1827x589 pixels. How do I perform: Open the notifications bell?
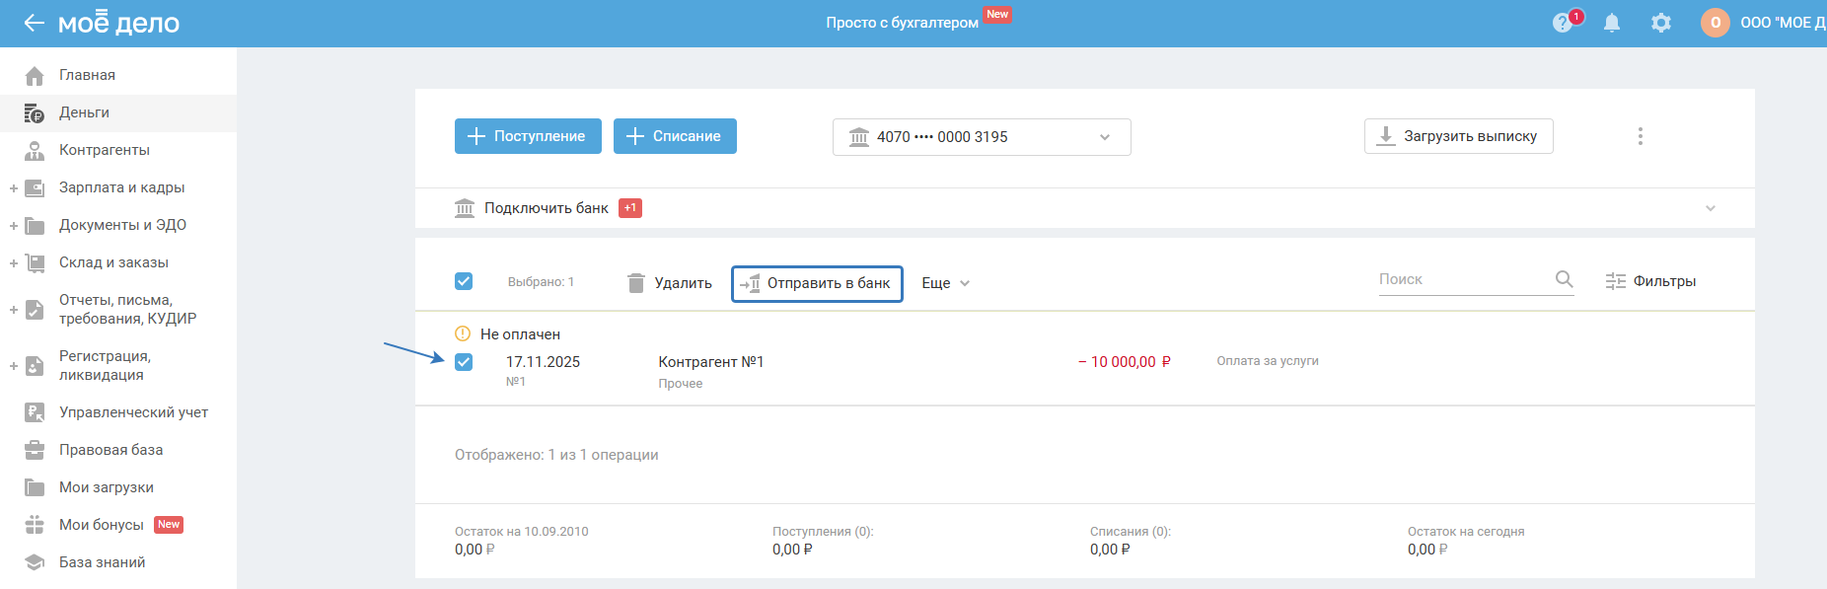(1612, 23)
